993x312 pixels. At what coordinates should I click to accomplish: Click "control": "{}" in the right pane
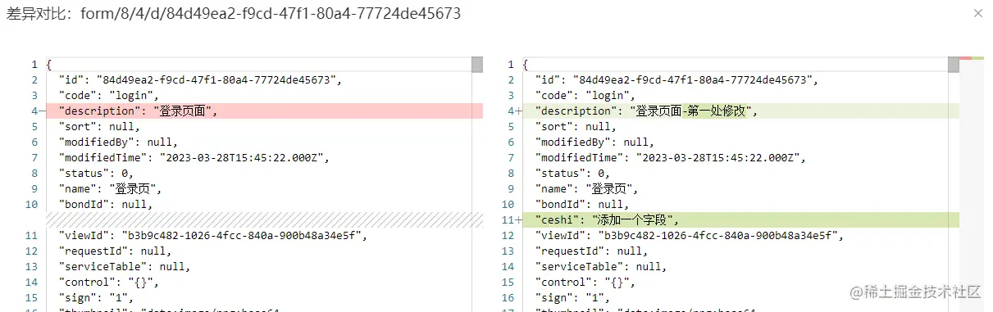[586, 282]
